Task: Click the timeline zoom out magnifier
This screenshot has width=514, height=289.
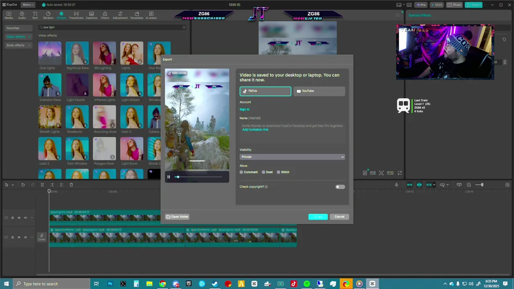Action: coord(469,185)
